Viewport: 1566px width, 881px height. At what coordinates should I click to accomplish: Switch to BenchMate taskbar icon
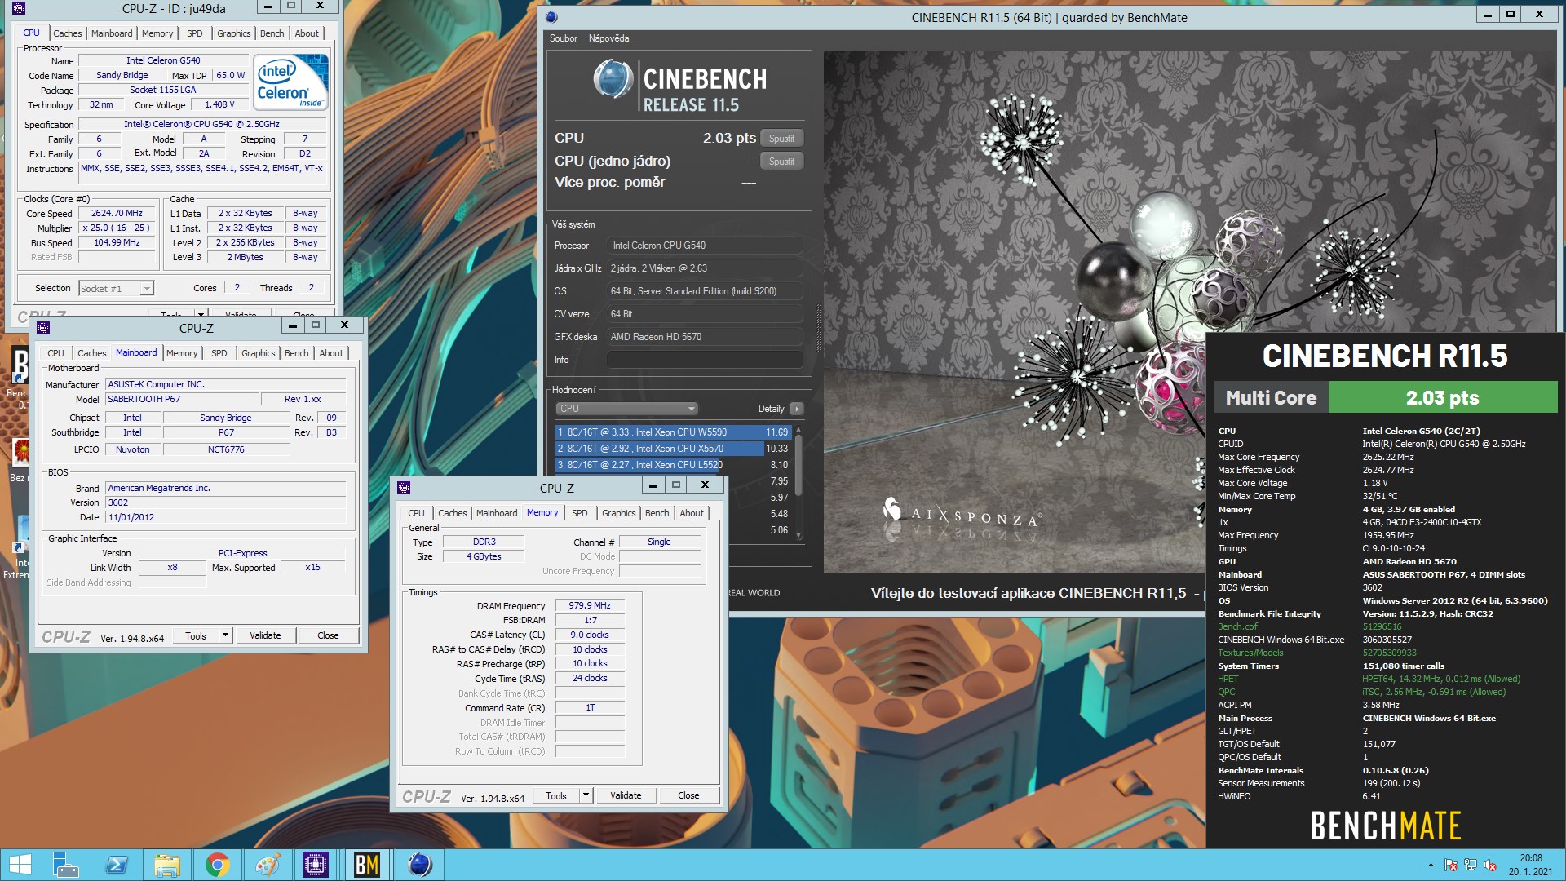point(367,865)
